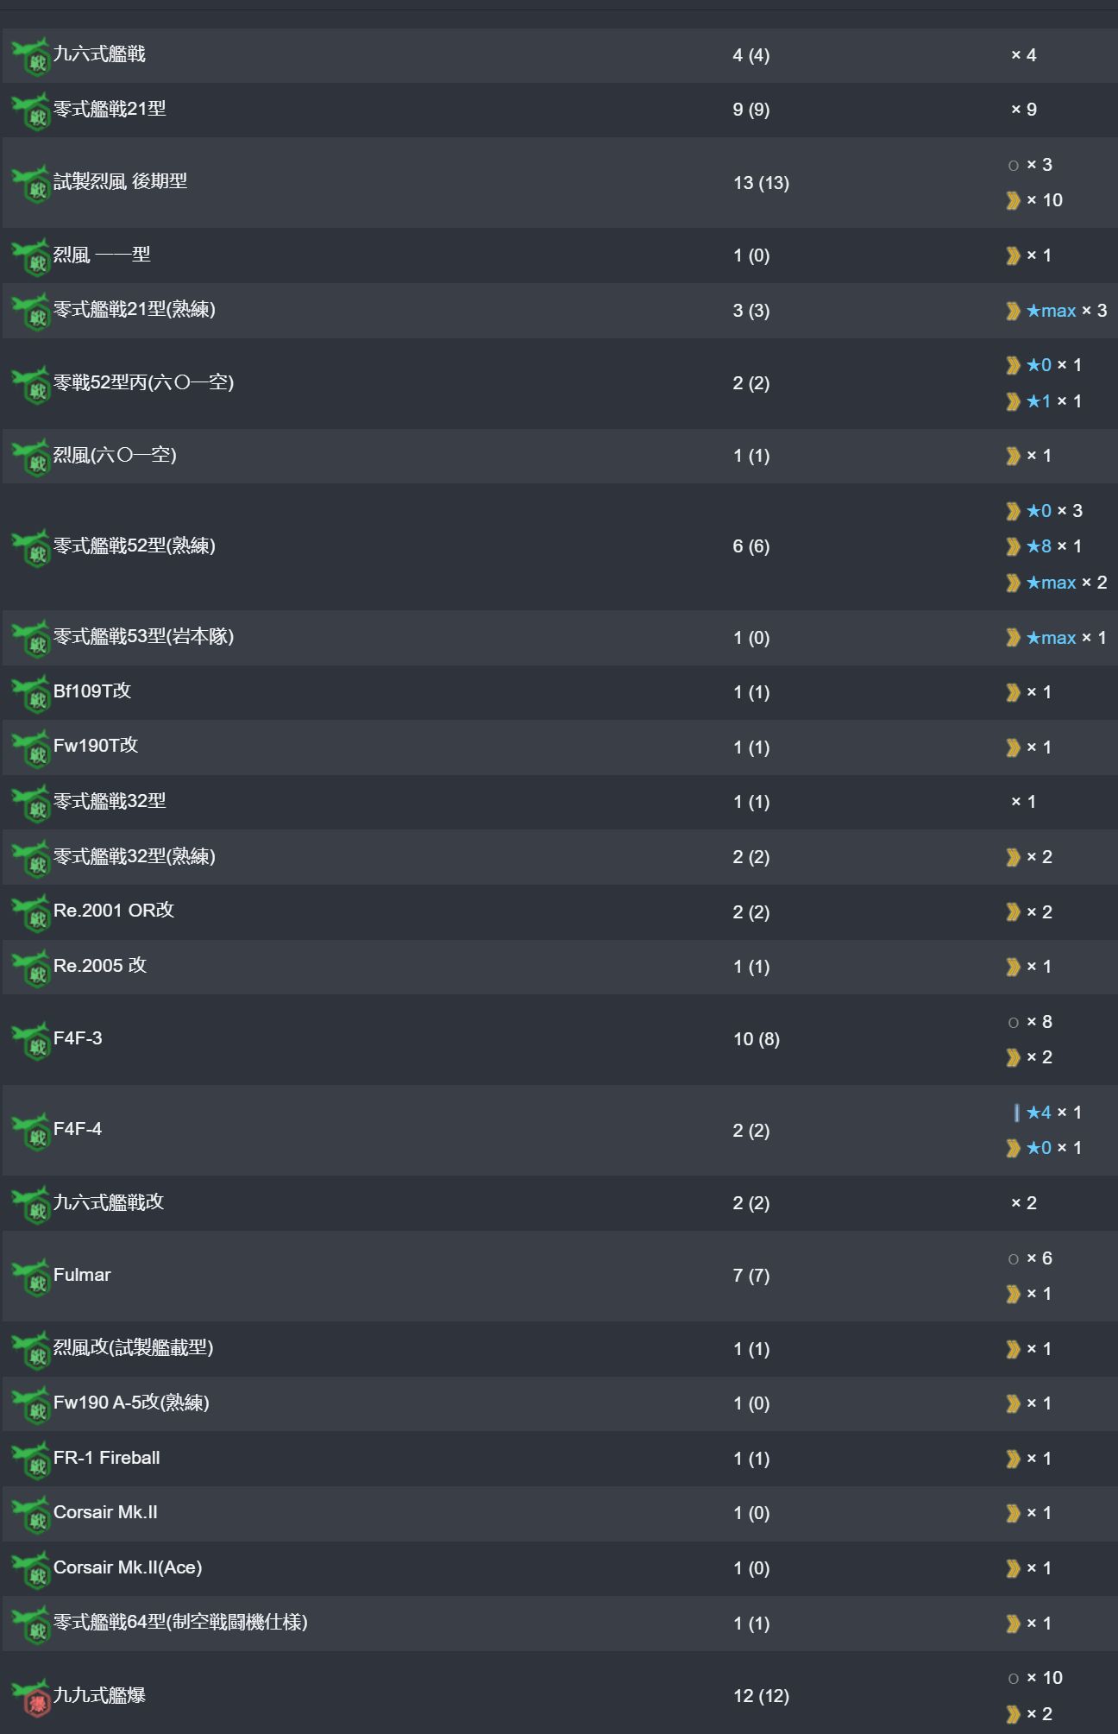Click the green fighter icon for 零式艦戦21型

(31, 110)
